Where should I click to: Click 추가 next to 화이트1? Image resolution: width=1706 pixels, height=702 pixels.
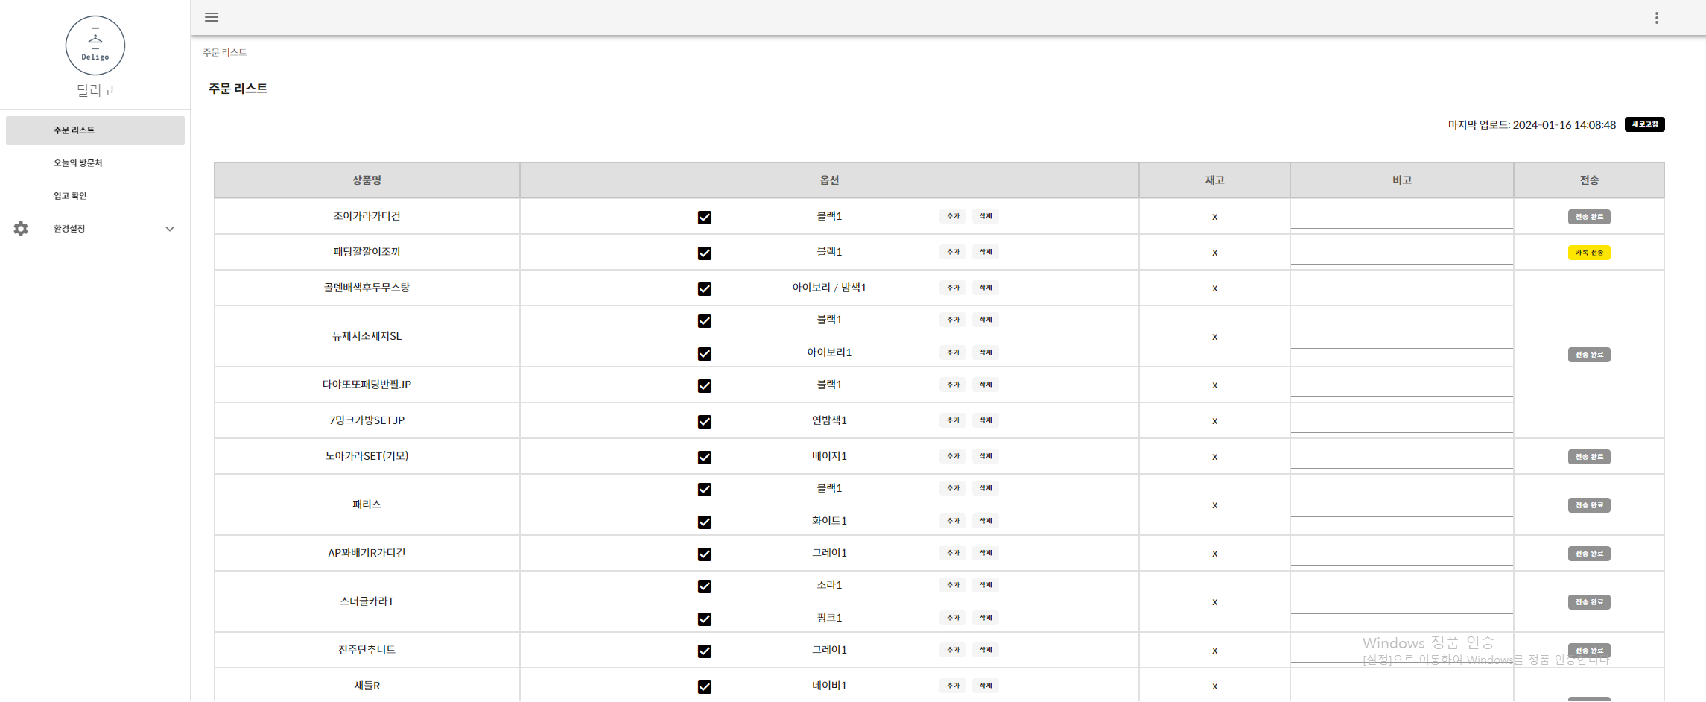953,521
